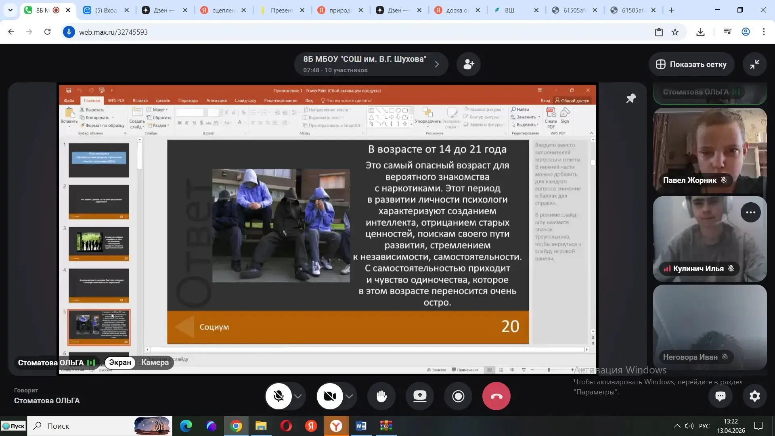
Task: Switch to the Презентация browser tab
Action: (281, 10)
